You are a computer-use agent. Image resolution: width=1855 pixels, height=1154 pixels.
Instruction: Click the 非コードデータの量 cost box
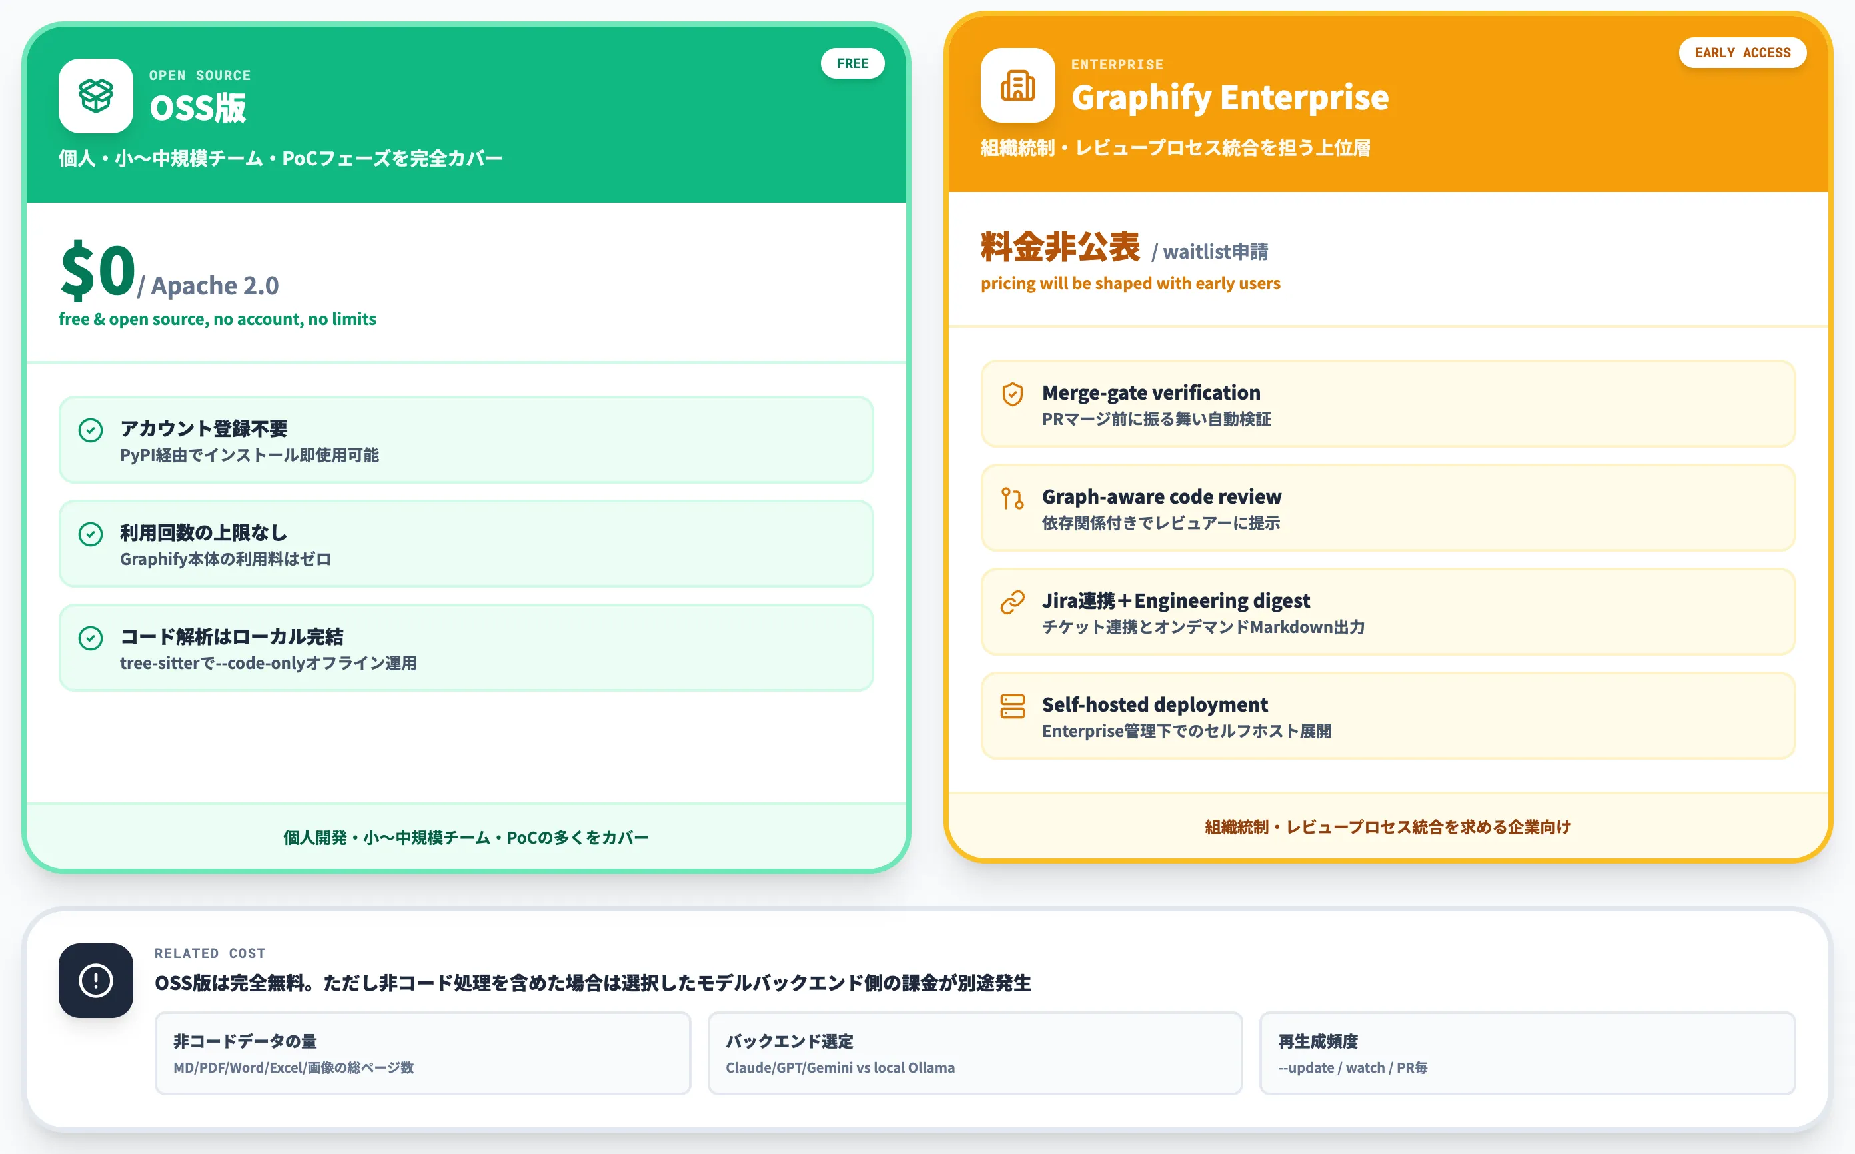pos(422,1053)
